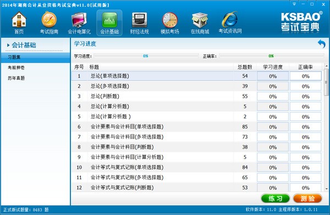The width and height of the screenshot is (330, 215).
Task: Select row 会计等式与复式记账(单项选择题)
Action: coord(196,167)
